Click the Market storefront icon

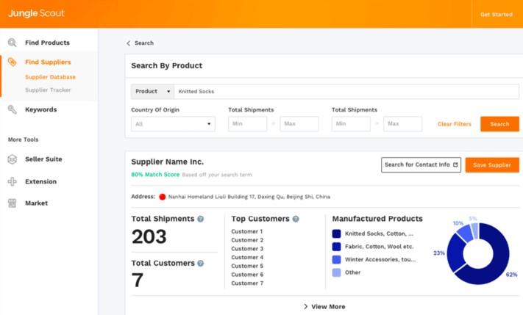point(12,203)
